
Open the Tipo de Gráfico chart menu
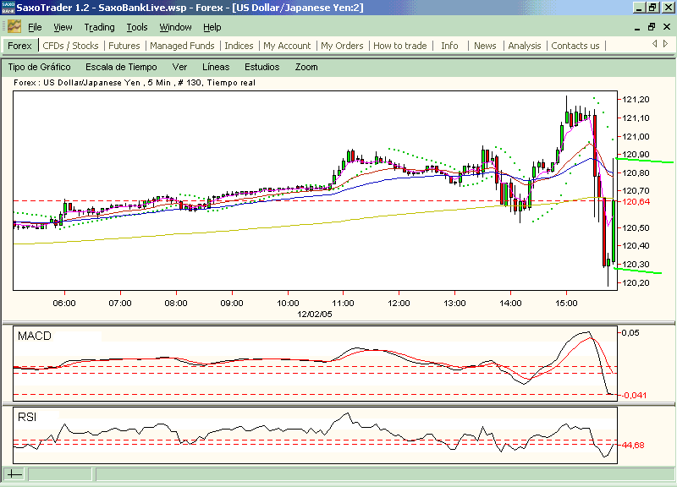click(x=39, y=67)
